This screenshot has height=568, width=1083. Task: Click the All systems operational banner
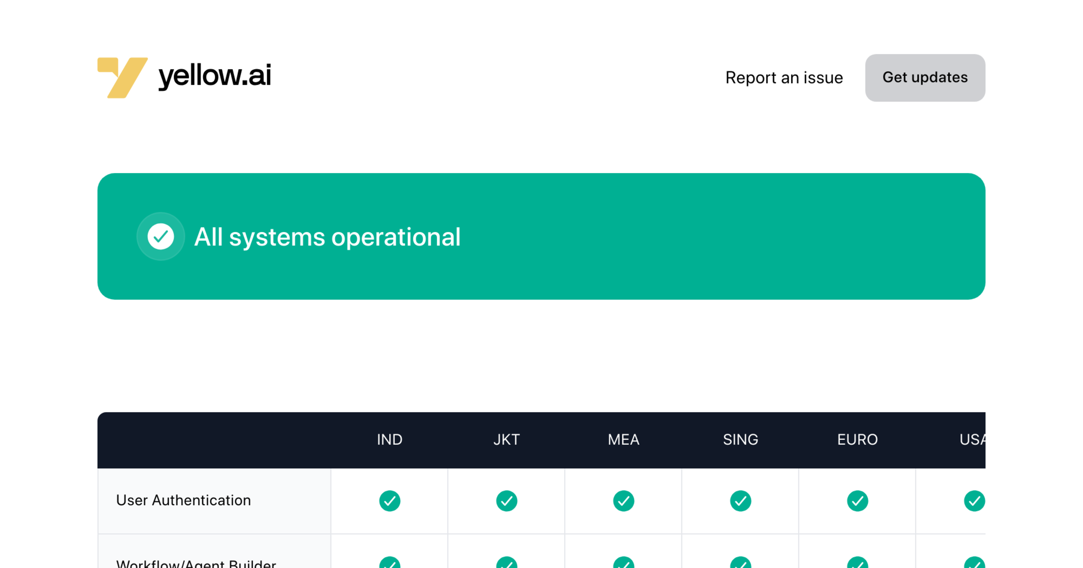click(541, 236)
